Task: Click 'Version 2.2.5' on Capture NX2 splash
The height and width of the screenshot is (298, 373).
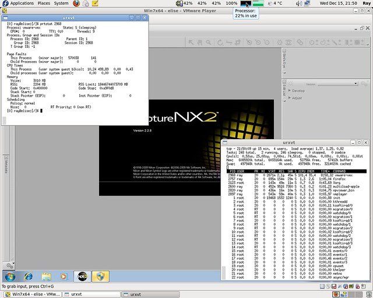Action: click(142, 131)
